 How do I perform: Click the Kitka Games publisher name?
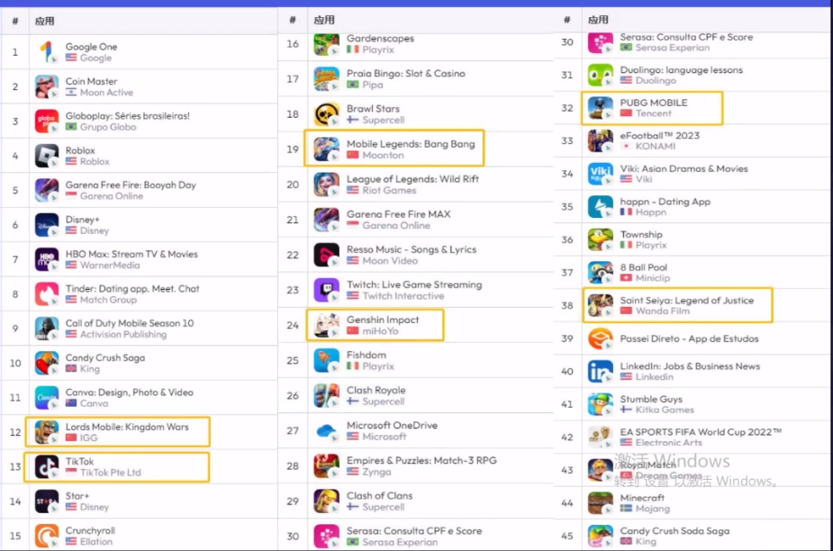click(665, 410)
